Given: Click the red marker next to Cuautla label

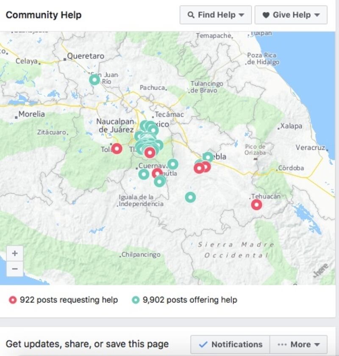Looking at the screenshot, I should click(157, 173).
